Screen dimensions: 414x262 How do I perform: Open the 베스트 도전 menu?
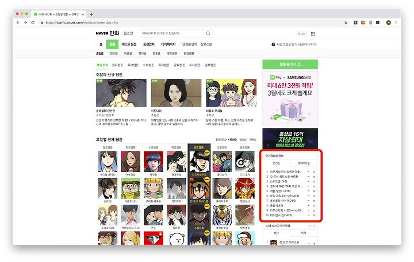(x=129, y=44)
